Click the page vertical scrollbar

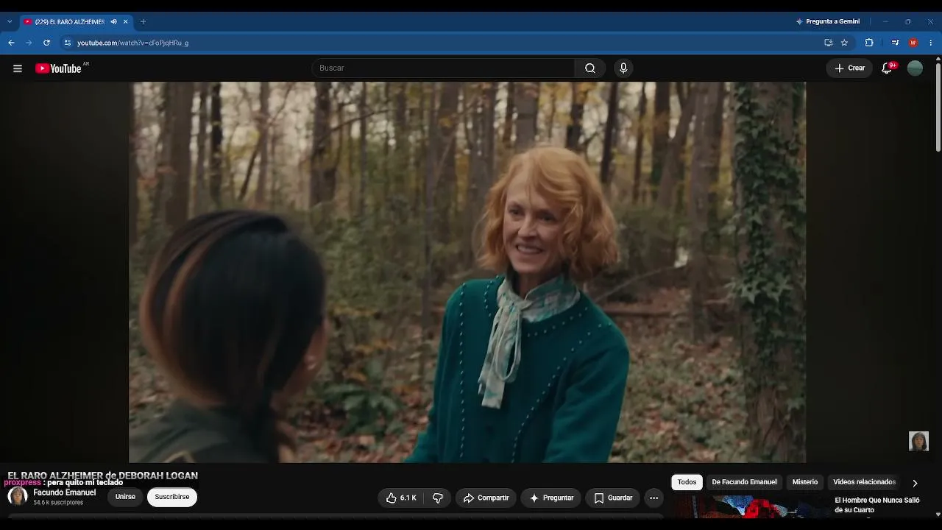click(938, 107)
